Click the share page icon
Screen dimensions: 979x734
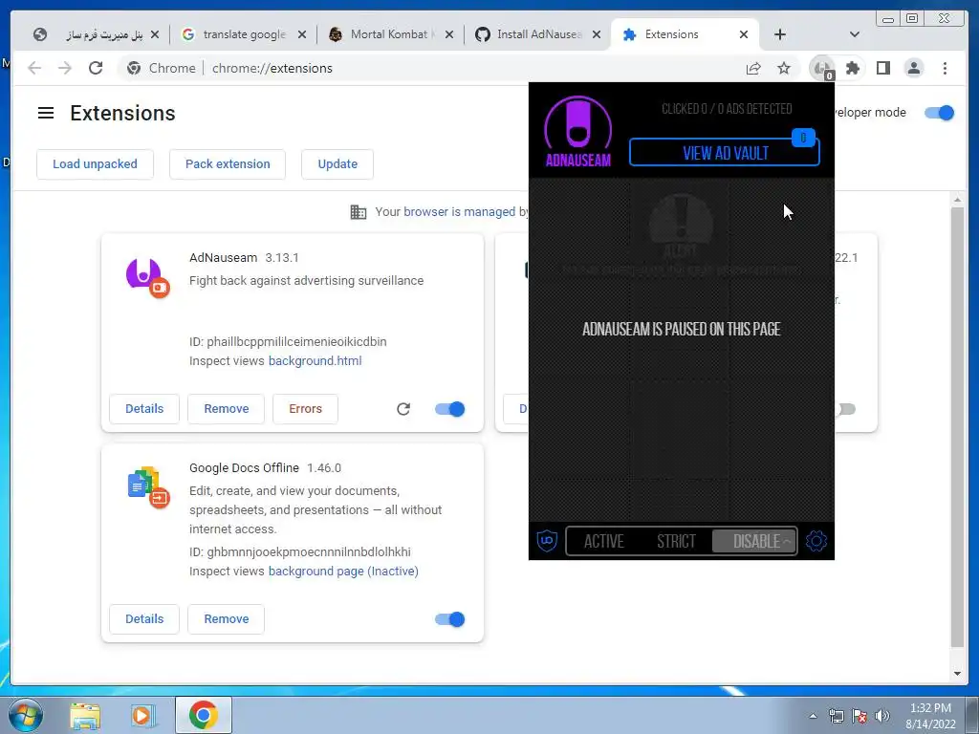click(753, 68)
